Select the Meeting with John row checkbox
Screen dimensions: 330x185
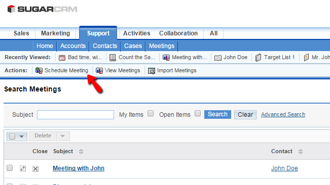10,168
